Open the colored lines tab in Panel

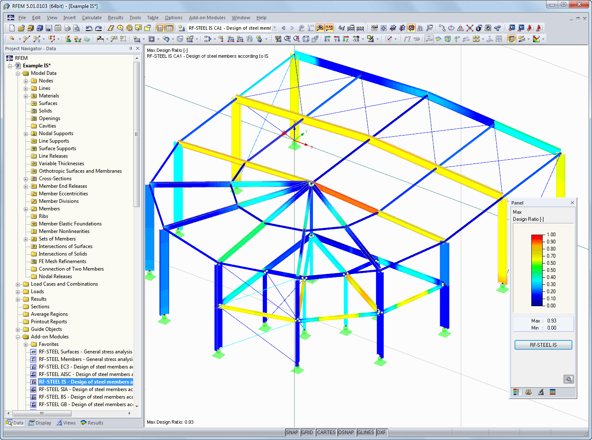pos(553,392)
